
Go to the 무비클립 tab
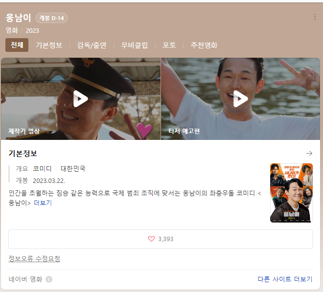coord(134,45)
